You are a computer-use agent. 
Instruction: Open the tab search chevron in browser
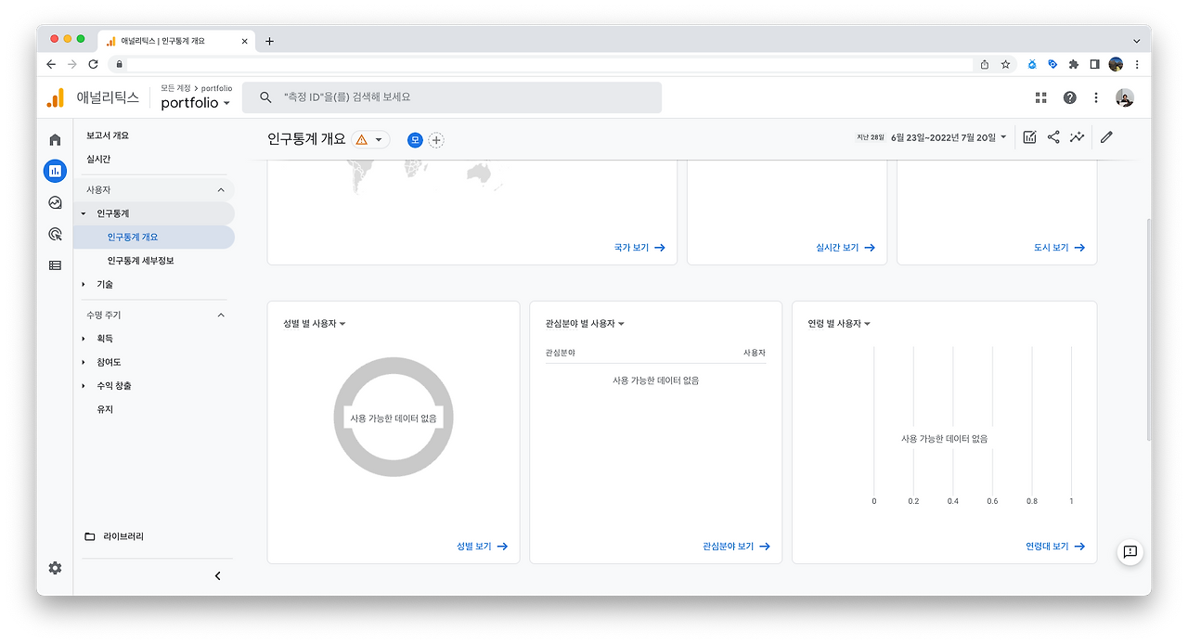tap(1136, 41)
